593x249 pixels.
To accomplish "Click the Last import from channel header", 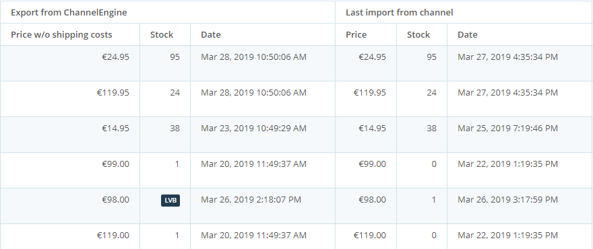I will click(400, 13).
